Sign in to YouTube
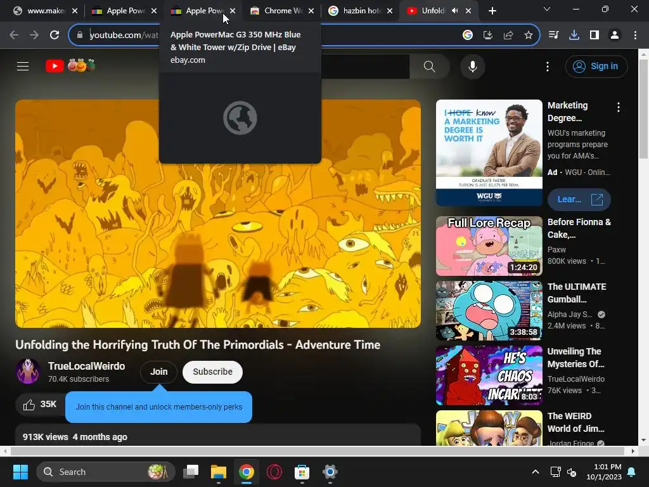 596,66
